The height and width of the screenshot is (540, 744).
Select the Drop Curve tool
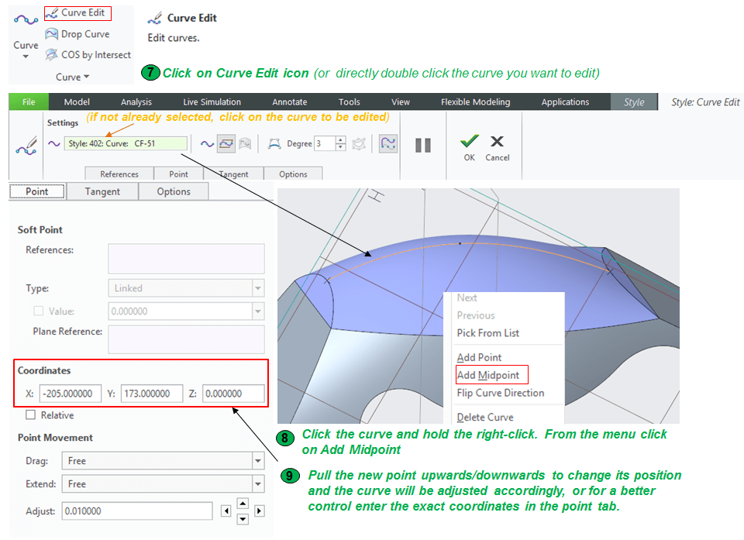[77, 34]
